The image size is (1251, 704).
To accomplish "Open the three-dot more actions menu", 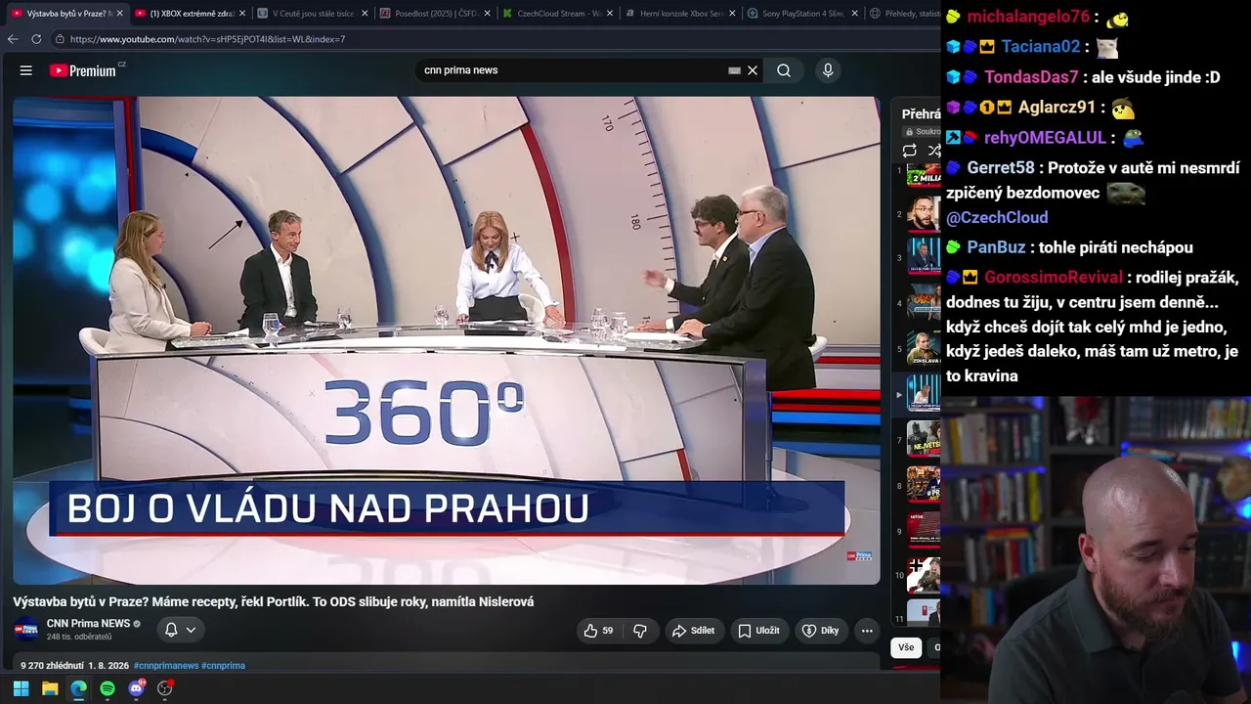I will point(867,631).
